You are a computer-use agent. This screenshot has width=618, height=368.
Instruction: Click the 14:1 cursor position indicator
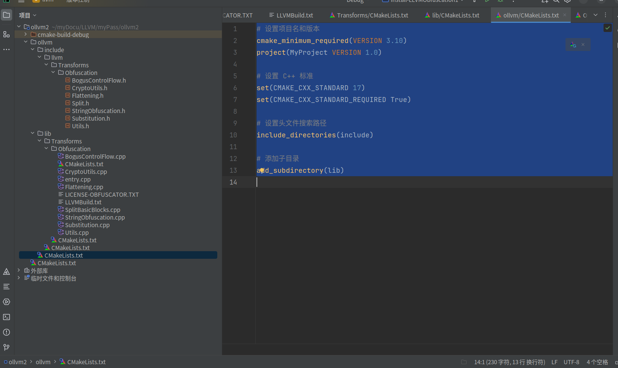(x=510, y=362)
